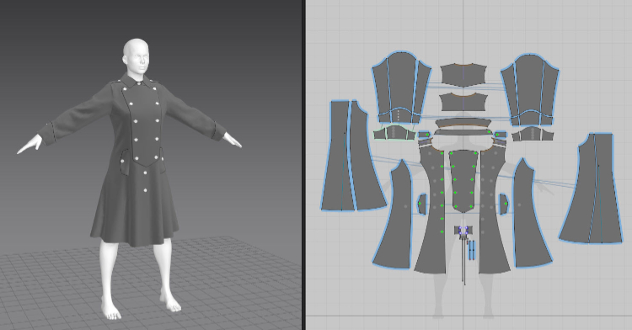
Task: Select the left epaulette pattern piece
Action: pos(424,135)
